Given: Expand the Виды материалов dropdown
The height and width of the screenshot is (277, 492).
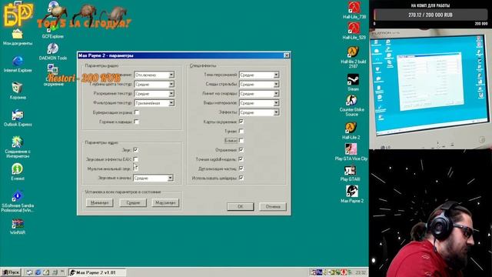Looking at the screenshot, I should point(259,103).
